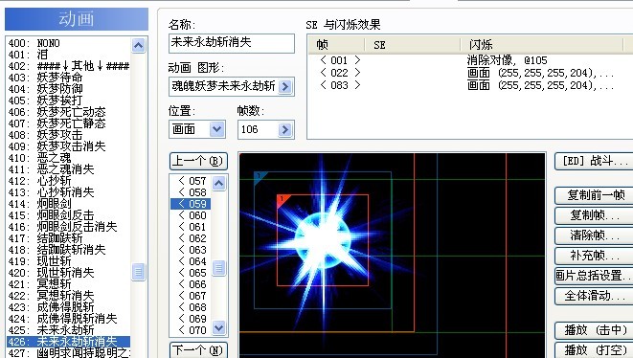The image size is (633, 358).
Task: Select animation 426: 未来永劫斩消失
Action: (x=69, y=342)
